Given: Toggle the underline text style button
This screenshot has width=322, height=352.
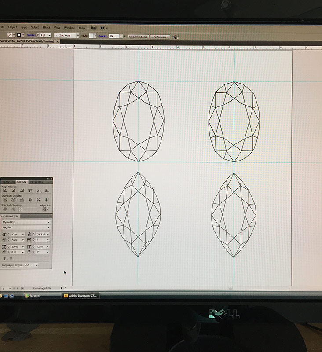Looking at the screenshot, I should 4,259.
